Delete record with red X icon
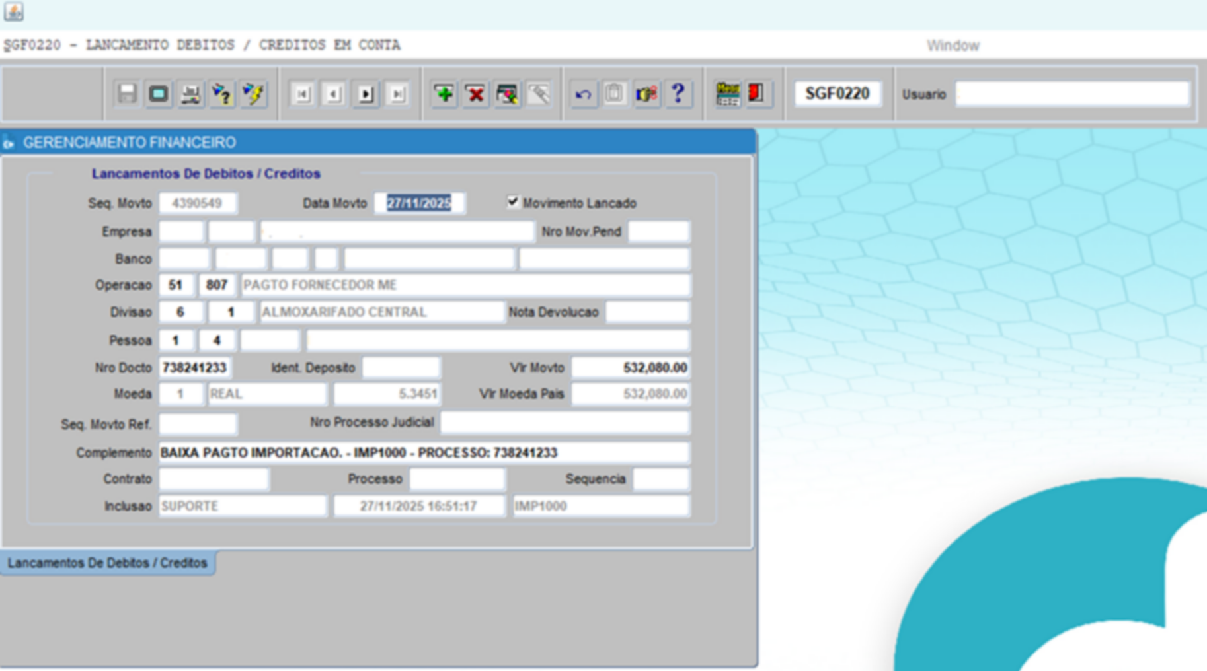 tap(475, 94)
